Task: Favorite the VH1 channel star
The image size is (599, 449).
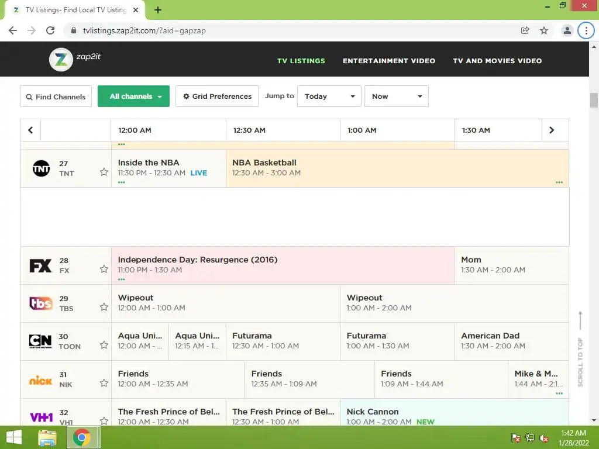Action: (104, 421)
